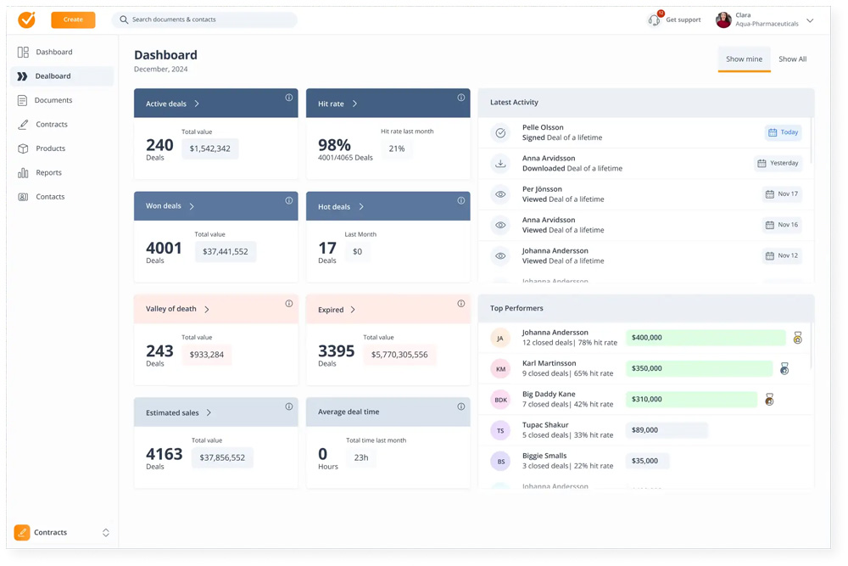Image resolution: width=848 pixels, height=566 pixels.
Task: Open the Clara account dropdown arrow
Action: [810, 20]
